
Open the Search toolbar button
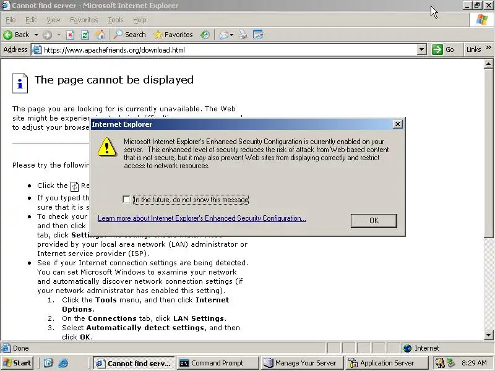[130, 35]
